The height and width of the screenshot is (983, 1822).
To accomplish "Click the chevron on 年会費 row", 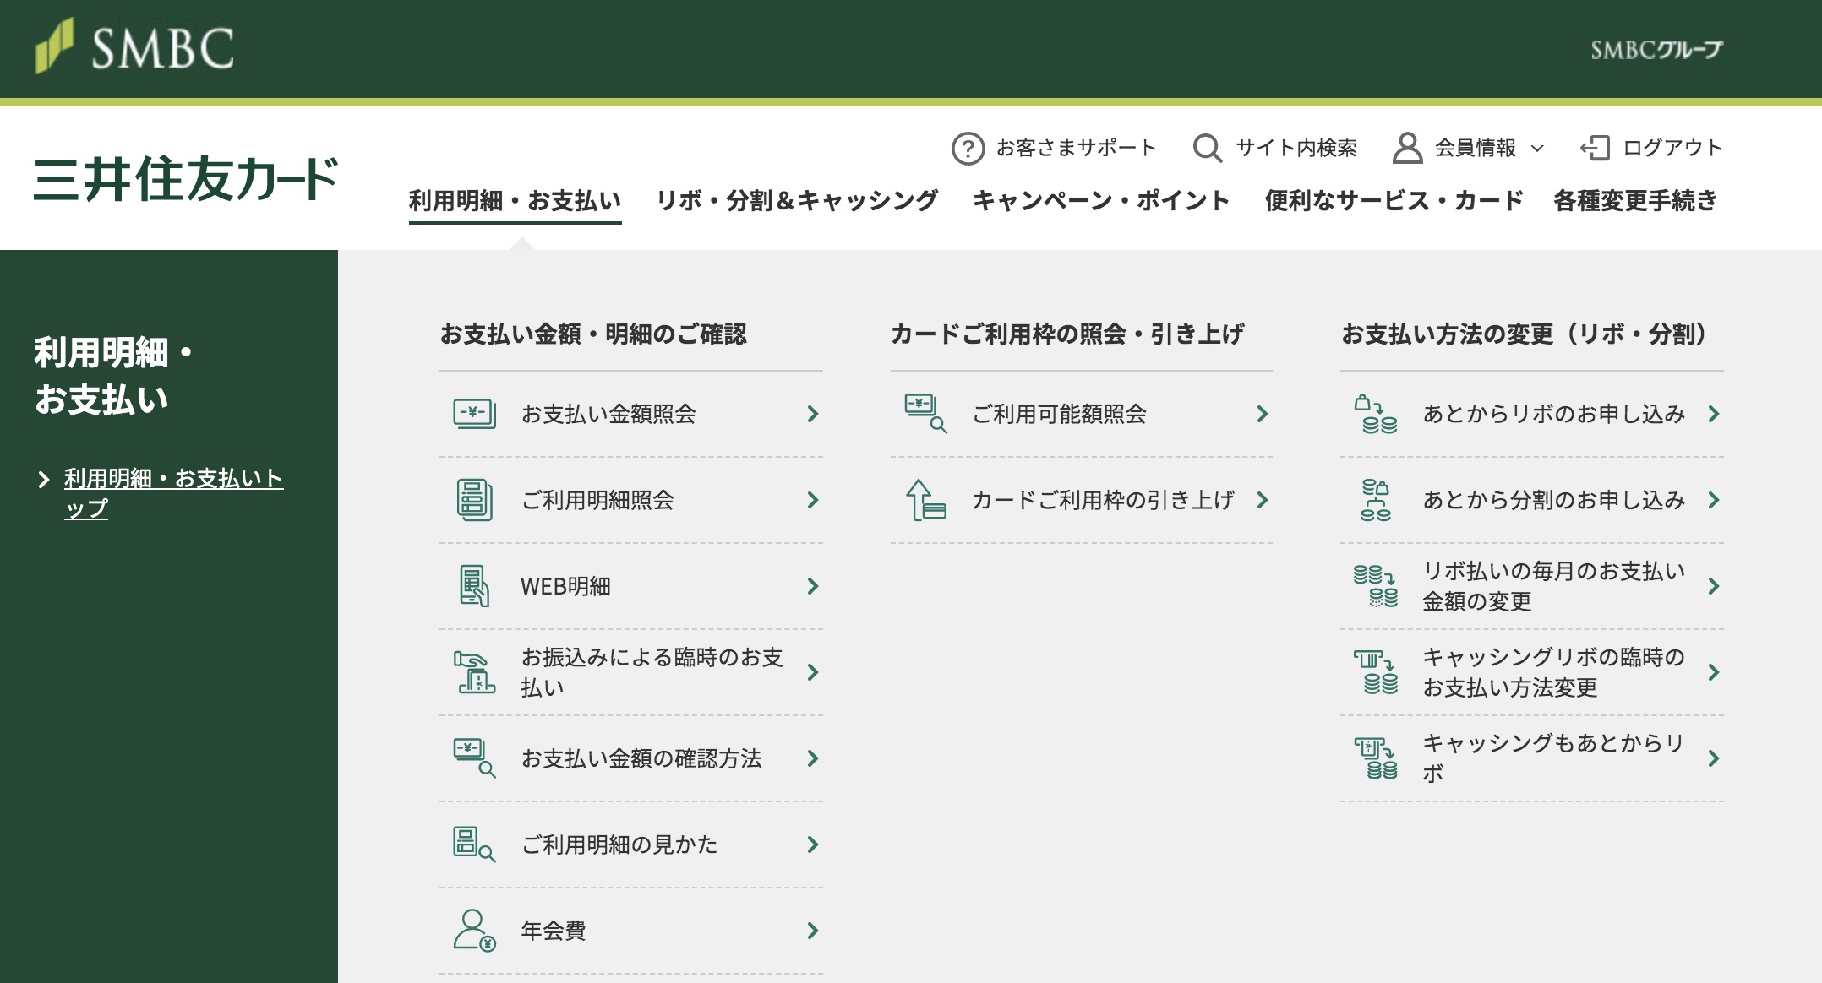I will pyautogui.click(x=813, y=931).
